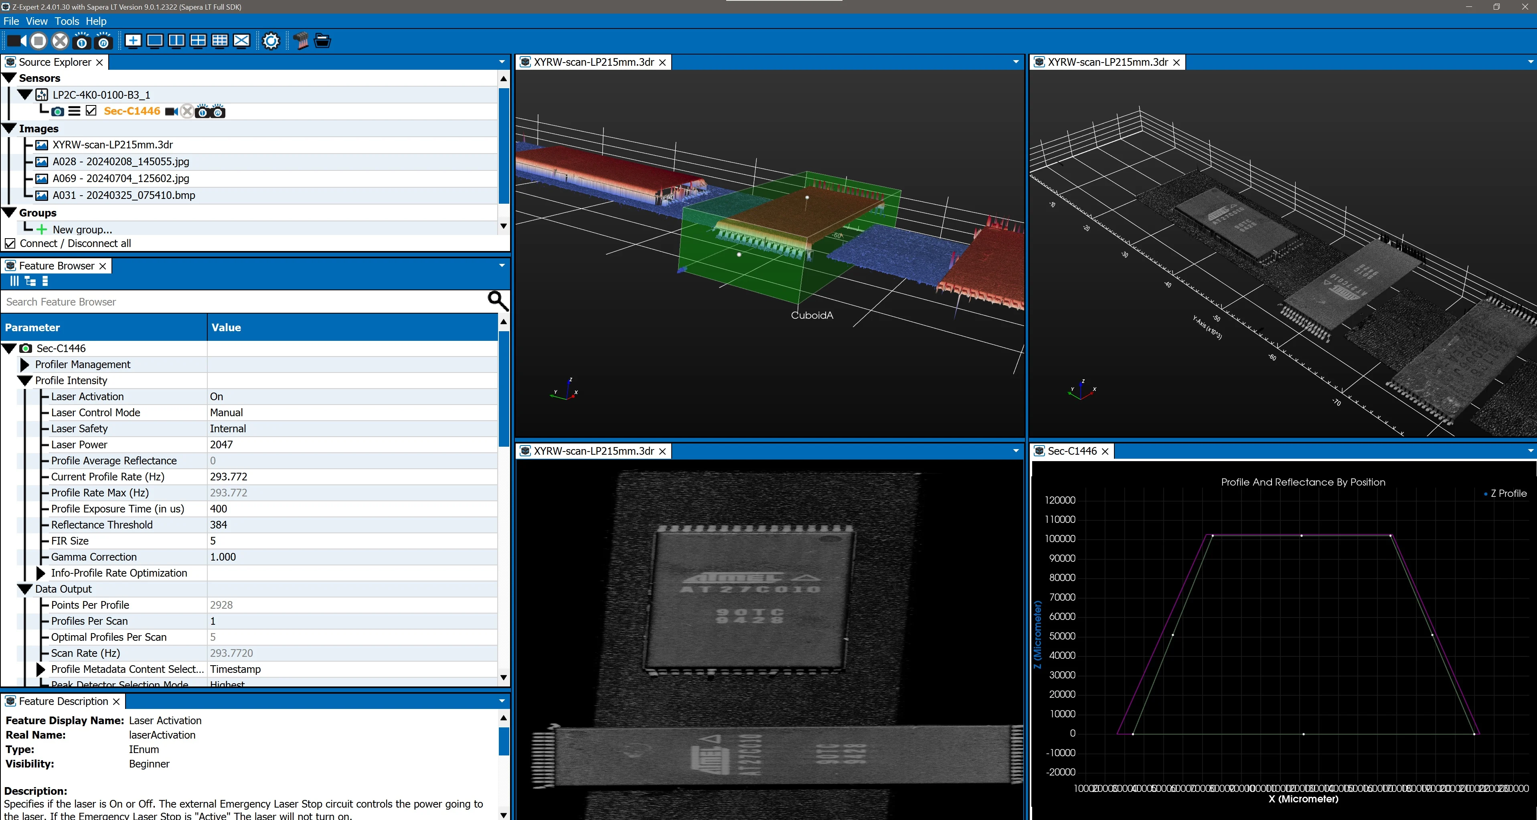The width and height of the screenshot is (1537, 820).
Task: Switch to single-view display layout
Action: pyautogui.click(x=154, y=41)
